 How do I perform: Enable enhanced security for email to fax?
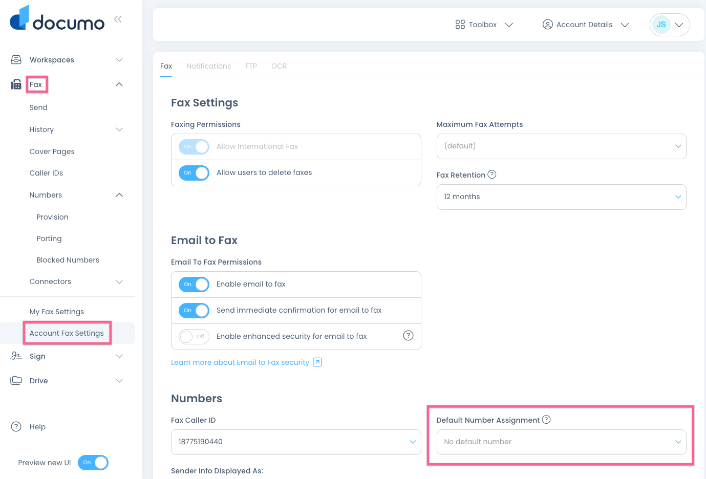[194, 336]
